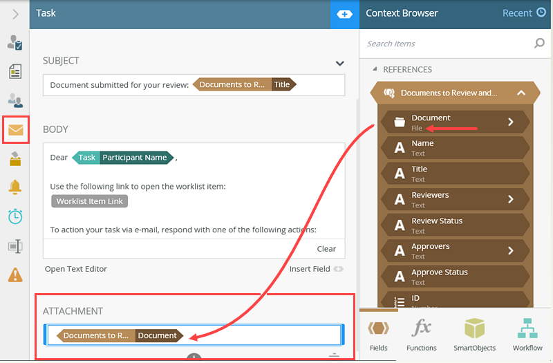
Task: Click the Form tab icon in sidebar
Action: pyautogui.click(x=15, y=72)
